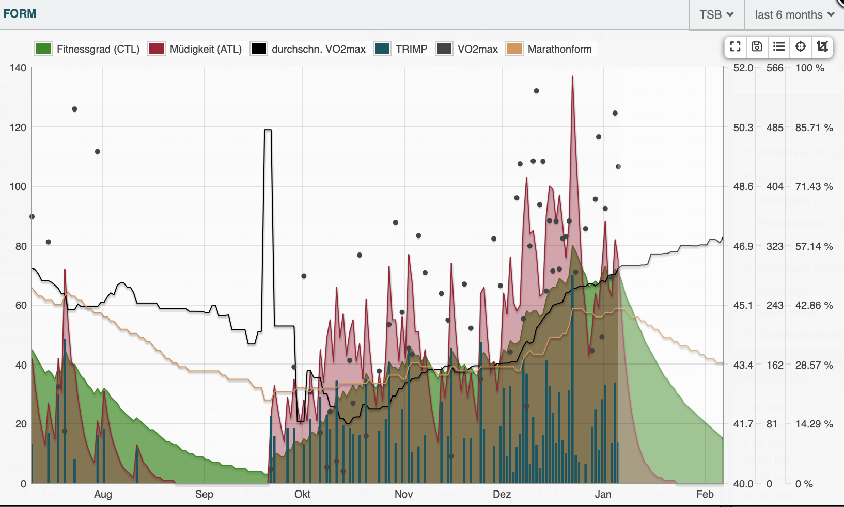Expand the last 6 months dropdown
The width and height of the screenshot is (844, 507).
pos(794,14)
